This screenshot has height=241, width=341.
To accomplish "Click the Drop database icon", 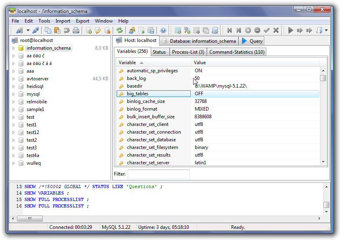I will pyautogui.click(x=107, y=30).
